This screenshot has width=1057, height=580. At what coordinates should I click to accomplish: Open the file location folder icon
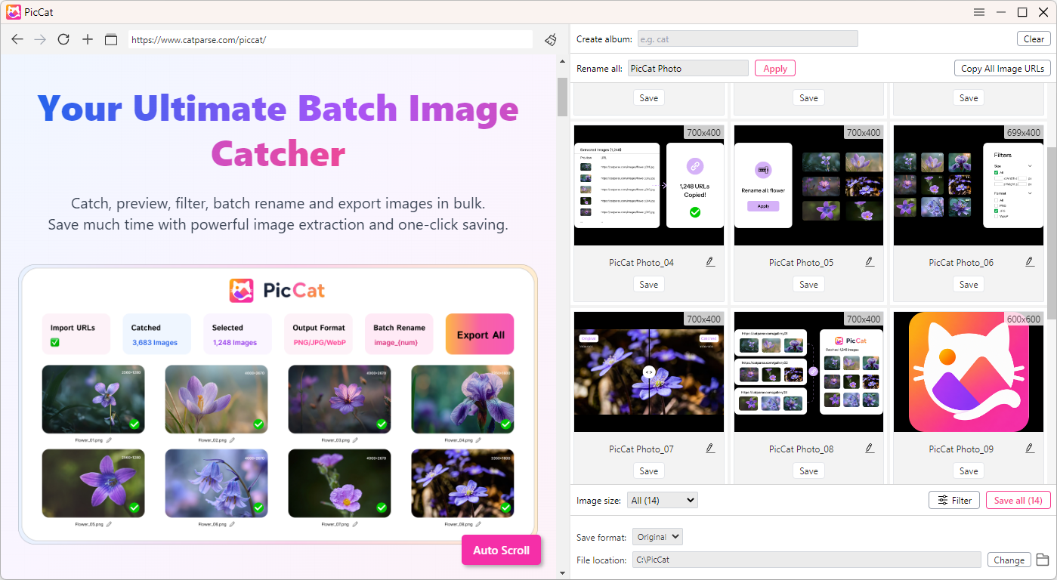(1043, 560)
